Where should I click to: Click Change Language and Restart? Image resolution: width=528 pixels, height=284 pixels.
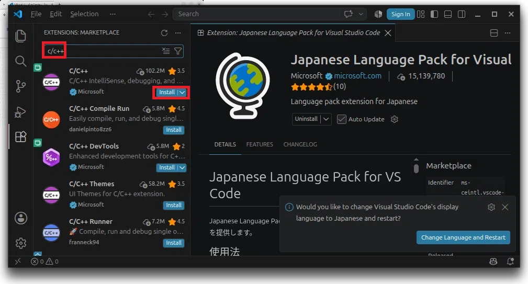463,237
